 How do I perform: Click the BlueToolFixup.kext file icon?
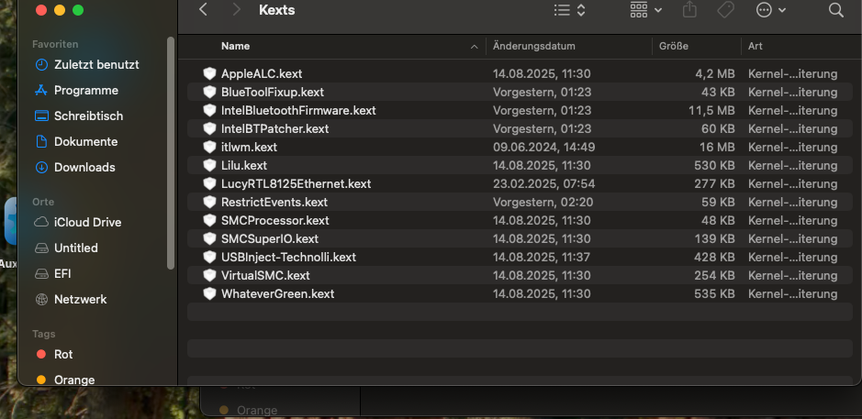coord(209,92)
